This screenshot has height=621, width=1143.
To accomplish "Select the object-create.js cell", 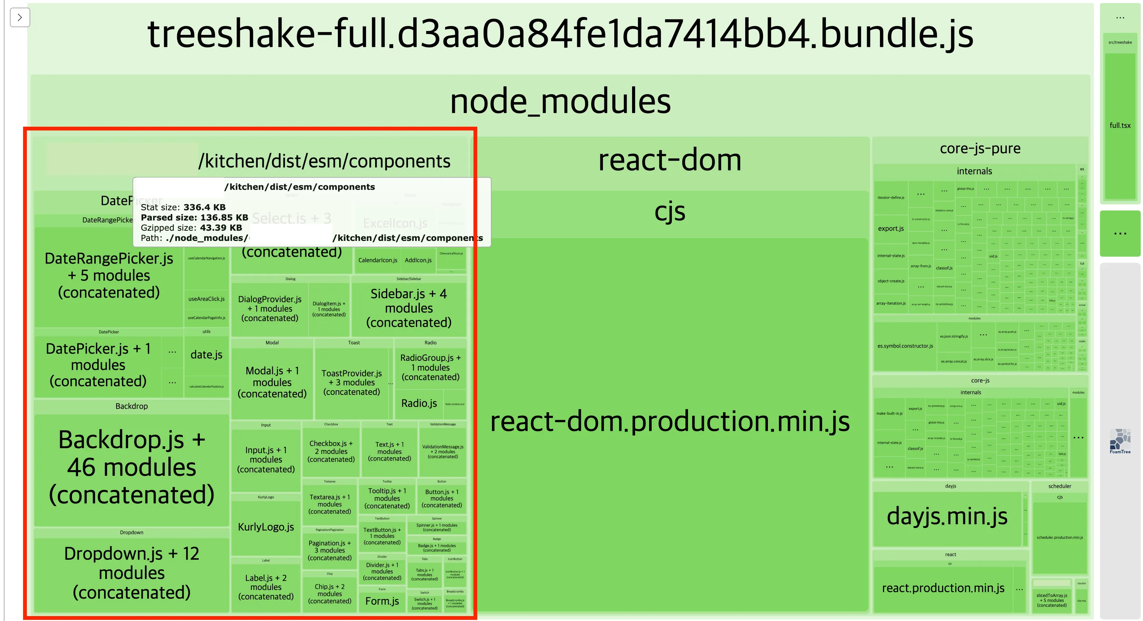I will pos(891,281).
